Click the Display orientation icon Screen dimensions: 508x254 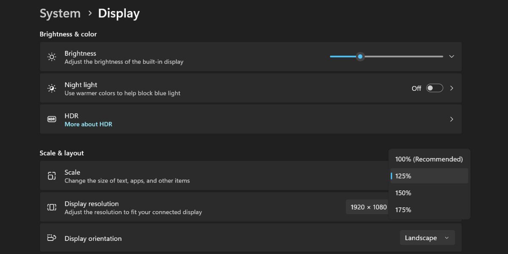52,238
